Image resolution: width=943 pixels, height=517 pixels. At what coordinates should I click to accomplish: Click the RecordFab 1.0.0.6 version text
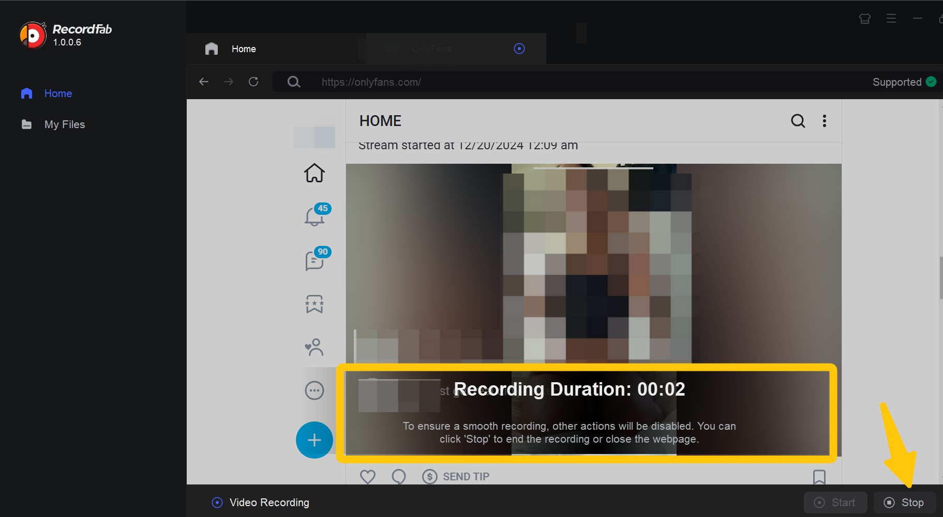click(x=67, y=42)
